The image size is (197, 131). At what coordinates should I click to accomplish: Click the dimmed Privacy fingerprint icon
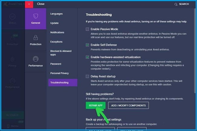12,59
